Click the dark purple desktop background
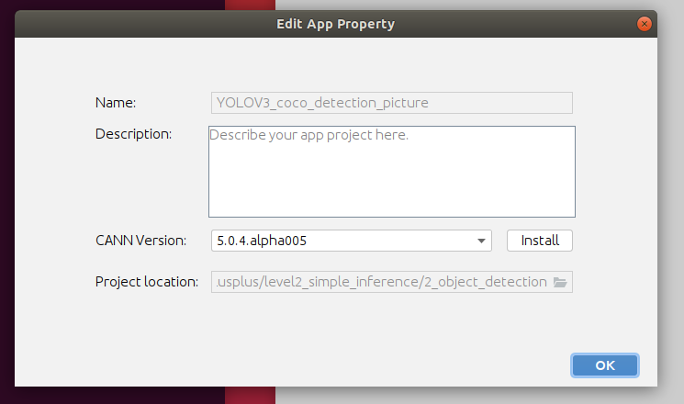This screenshot has height=404, width=684. [7, 184]
